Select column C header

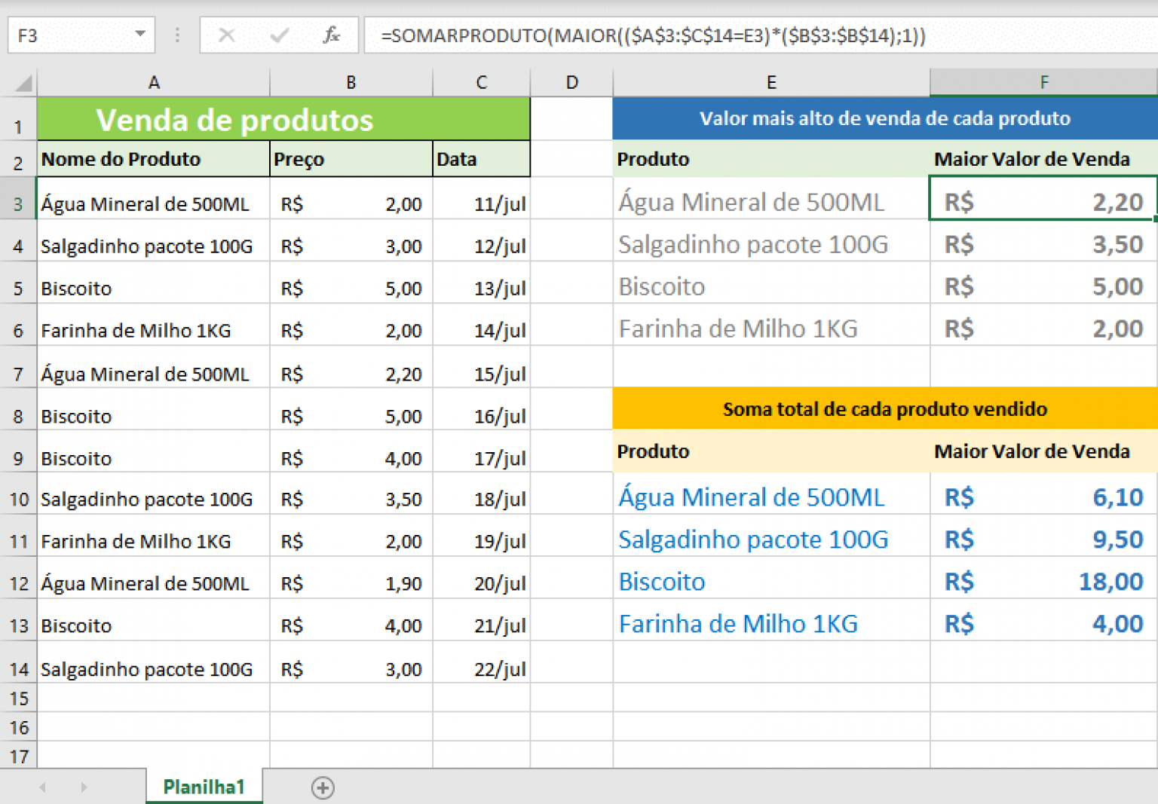click(x=482, y=82)
